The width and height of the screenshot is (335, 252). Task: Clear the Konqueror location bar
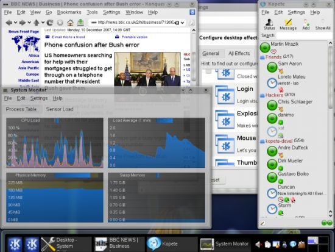[x=177, y=23]
